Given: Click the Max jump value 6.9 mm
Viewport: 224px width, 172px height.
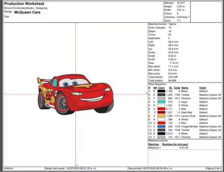Looking at the screenshot, I should [x=172, y=74].
